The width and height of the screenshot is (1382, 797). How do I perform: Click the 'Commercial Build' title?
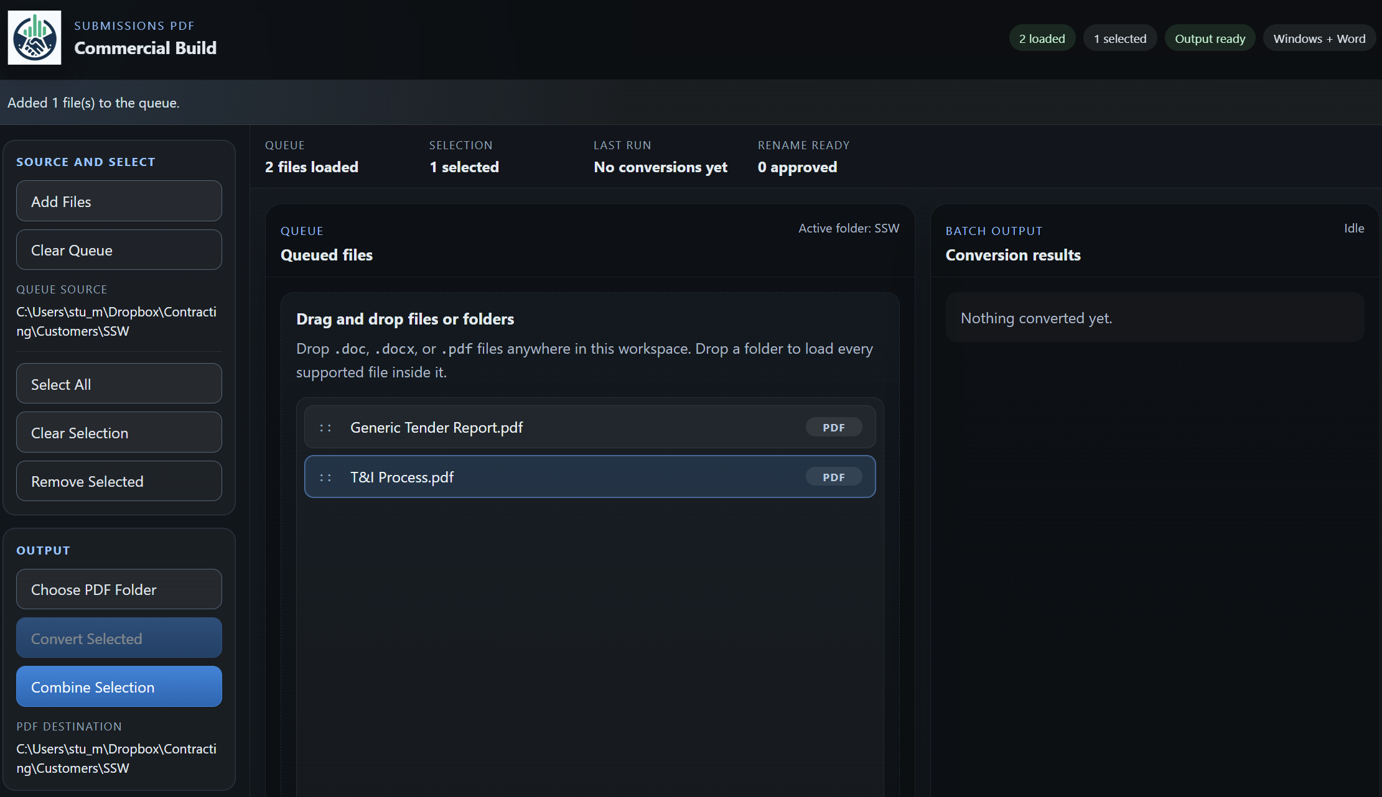pyautogui.click(x=146, y=48)
